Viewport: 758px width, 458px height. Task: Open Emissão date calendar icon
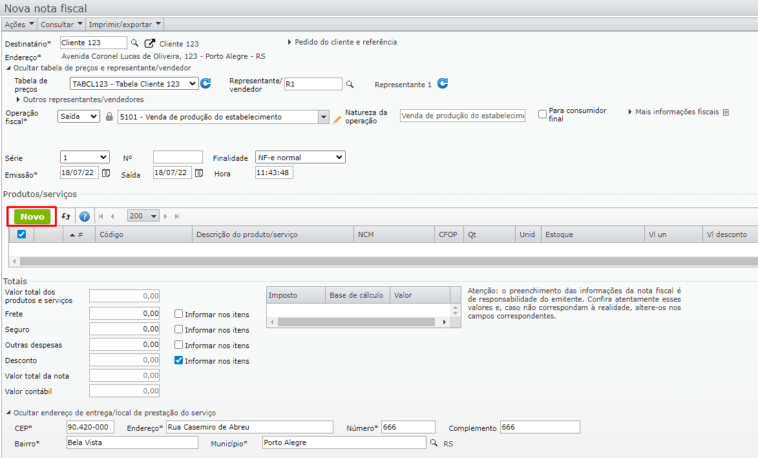pyautogui.click(x=106, y=172)
